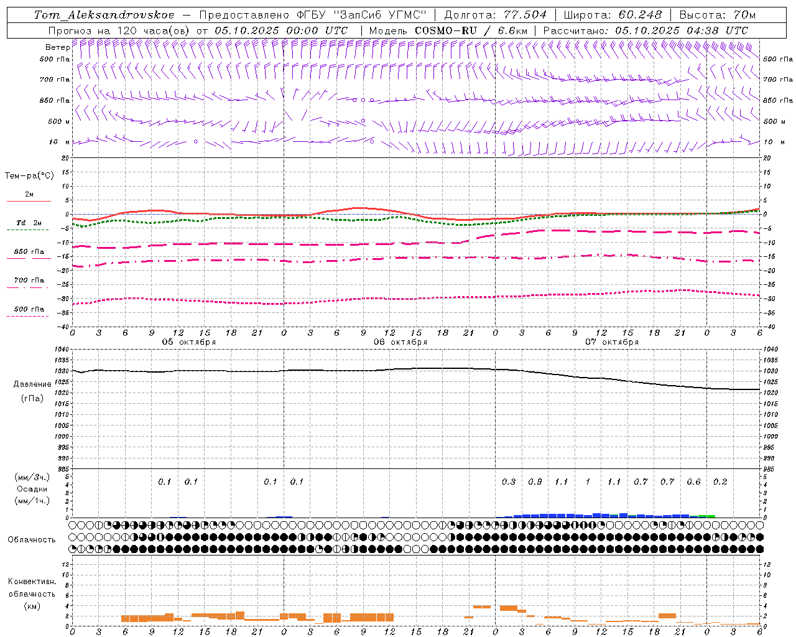This screenshot has height=637, width=796.
Task: Click the Тем-ра(°C) temperature label
Action: (29, 176)
